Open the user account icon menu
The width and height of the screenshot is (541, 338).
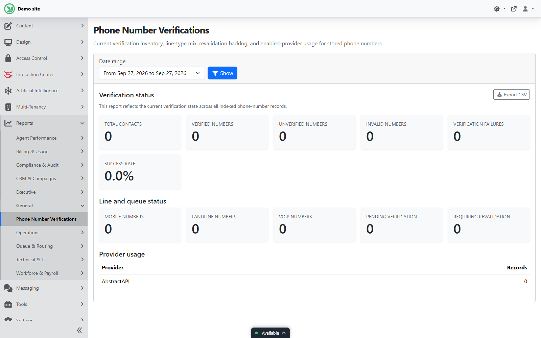[525, 9]
